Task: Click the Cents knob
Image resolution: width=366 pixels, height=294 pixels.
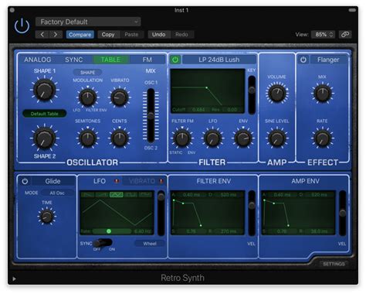Action: [120, 138]
